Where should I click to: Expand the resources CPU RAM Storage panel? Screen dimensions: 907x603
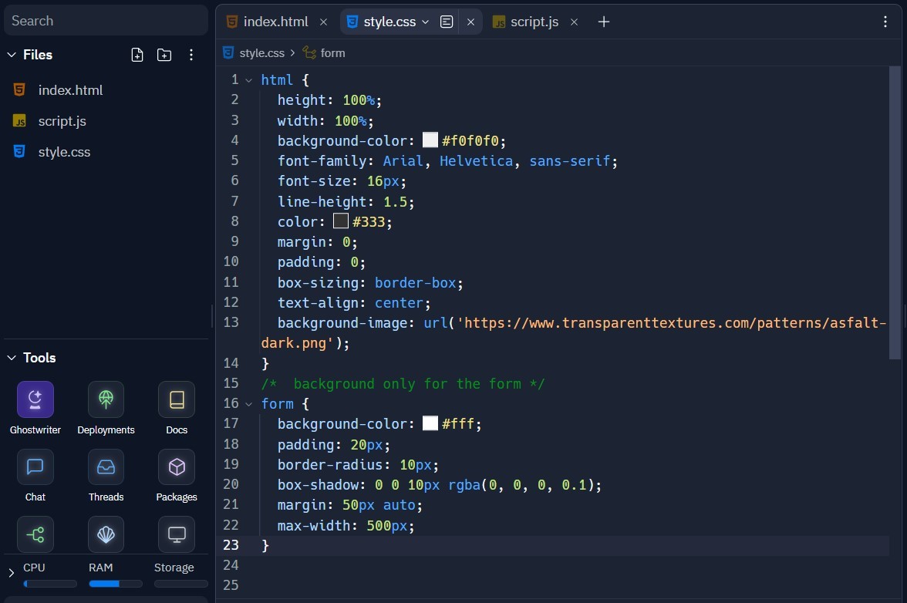click(x=11, y=573)
